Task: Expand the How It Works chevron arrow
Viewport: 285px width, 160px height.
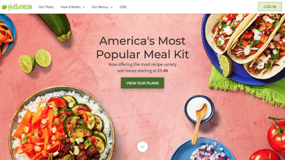Action: coord(84,7)
